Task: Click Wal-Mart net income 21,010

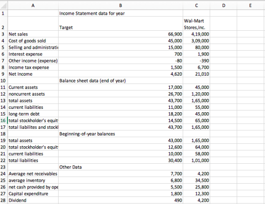Action: 196,74
